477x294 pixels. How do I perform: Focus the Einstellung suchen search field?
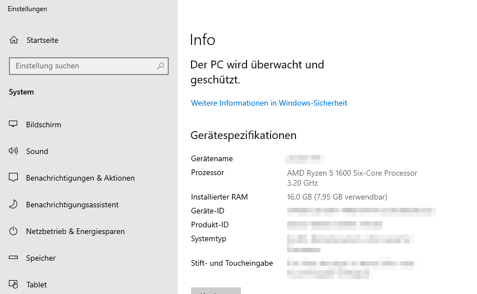tap(83, 66)
